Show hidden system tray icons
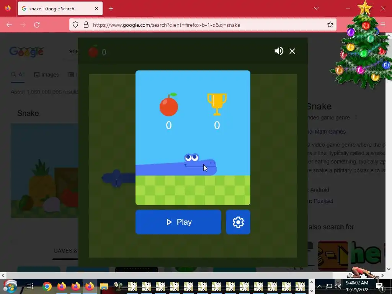The height and width of the screenshot is (294, 392). [x=320, y=286]
